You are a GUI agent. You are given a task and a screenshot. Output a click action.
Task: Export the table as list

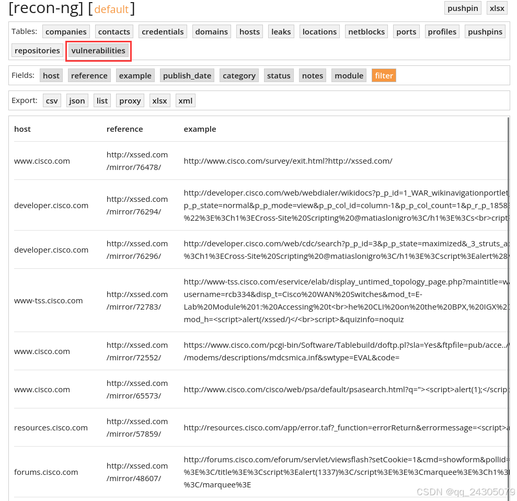coord(102,100)
